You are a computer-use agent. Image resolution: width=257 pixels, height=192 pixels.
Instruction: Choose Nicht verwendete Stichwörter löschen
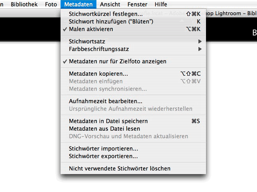pos(133,168)
